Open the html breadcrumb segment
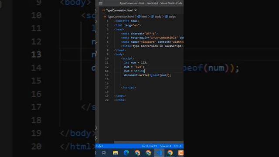The image size is (279, 157). 144,17
